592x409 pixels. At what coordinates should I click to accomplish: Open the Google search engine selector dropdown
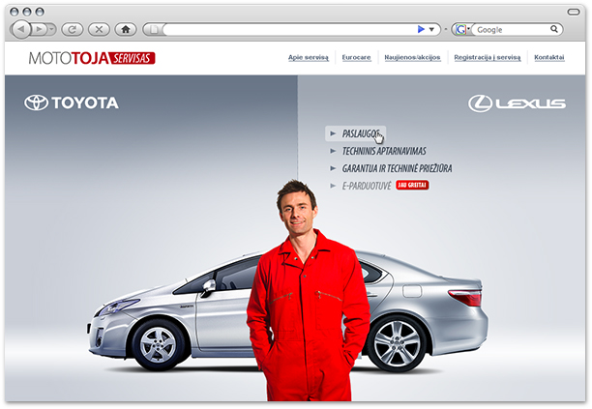[x=461, y=29]
